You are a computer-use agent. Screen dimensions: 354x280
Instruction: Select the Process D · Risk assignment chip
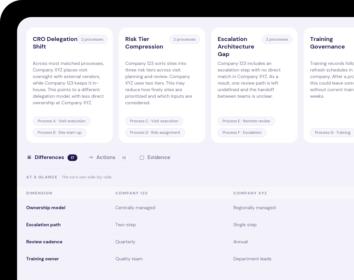tap(155, 132)
